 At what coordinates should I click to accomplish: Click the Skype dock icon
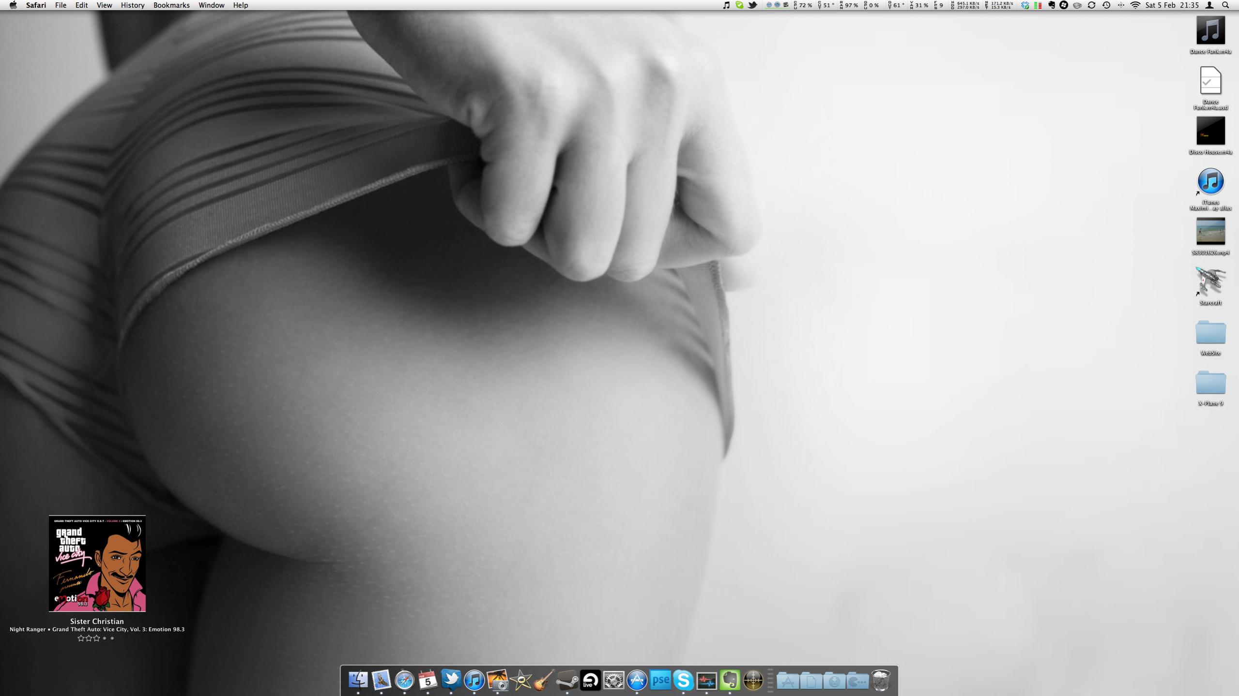click(x=683, y=681)
